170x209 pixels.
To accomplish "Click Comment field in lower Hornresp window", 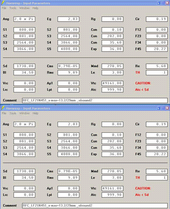I will coord(95,206).
